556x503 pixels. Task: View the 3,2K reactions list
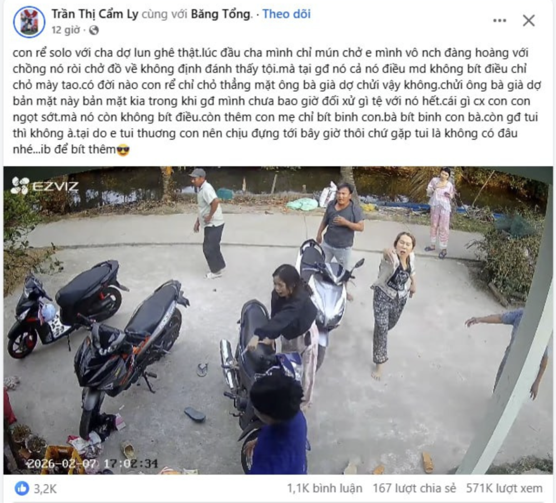[46, 489]
